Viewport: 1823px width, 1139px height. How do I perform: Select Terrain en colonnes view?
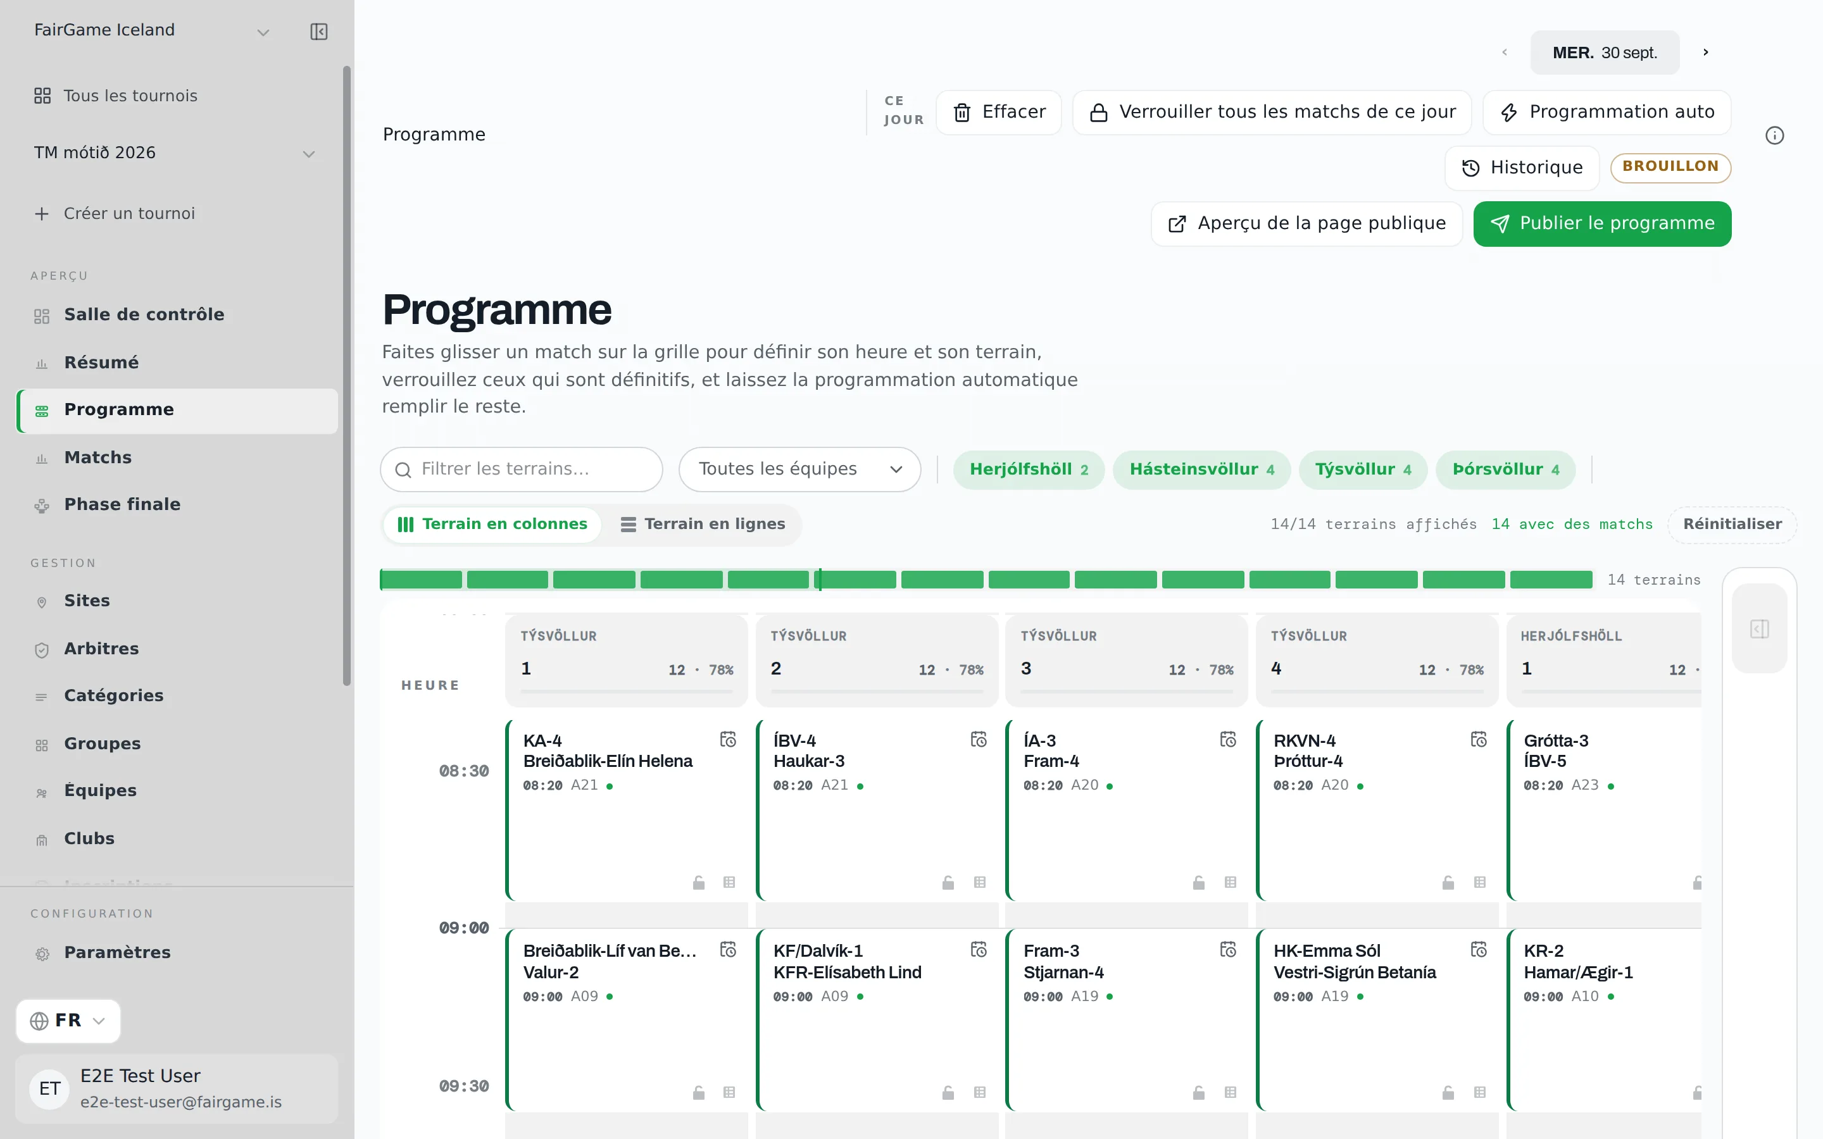pos(492,525)
